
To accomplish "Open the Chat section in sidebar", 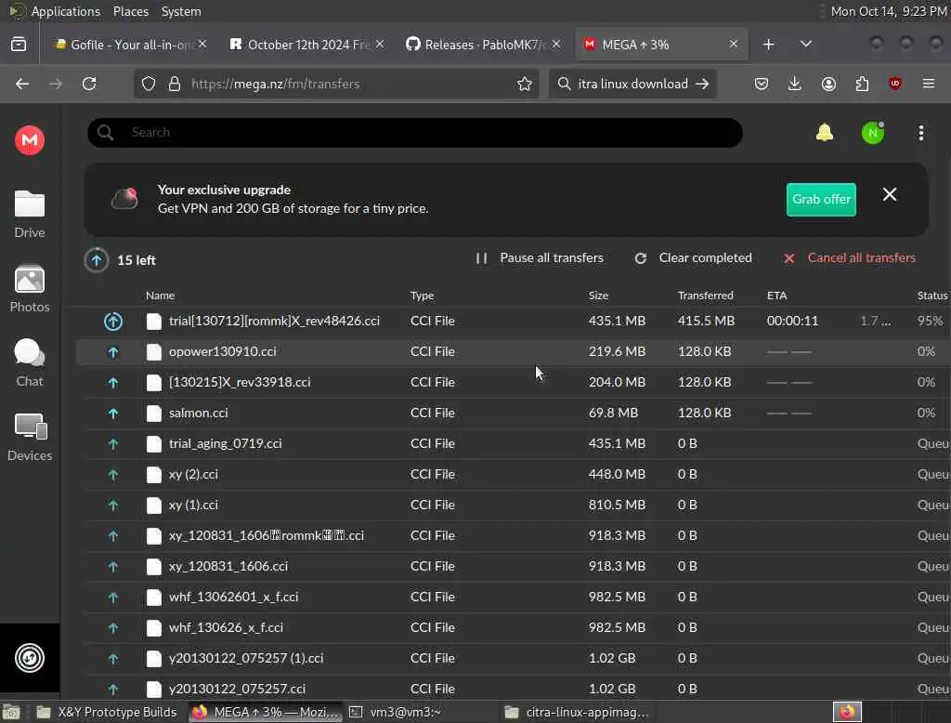I will pos(29,363).
